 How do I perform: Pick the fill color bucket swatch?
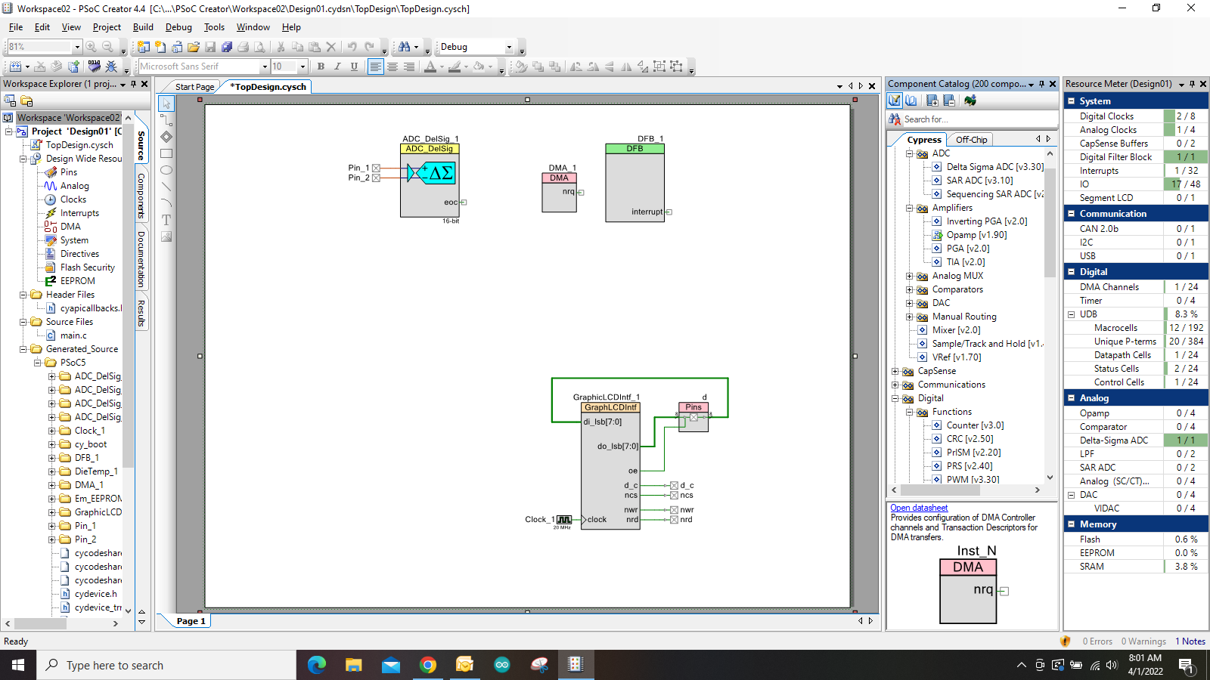pyautogui.click(x=479, y=66)
